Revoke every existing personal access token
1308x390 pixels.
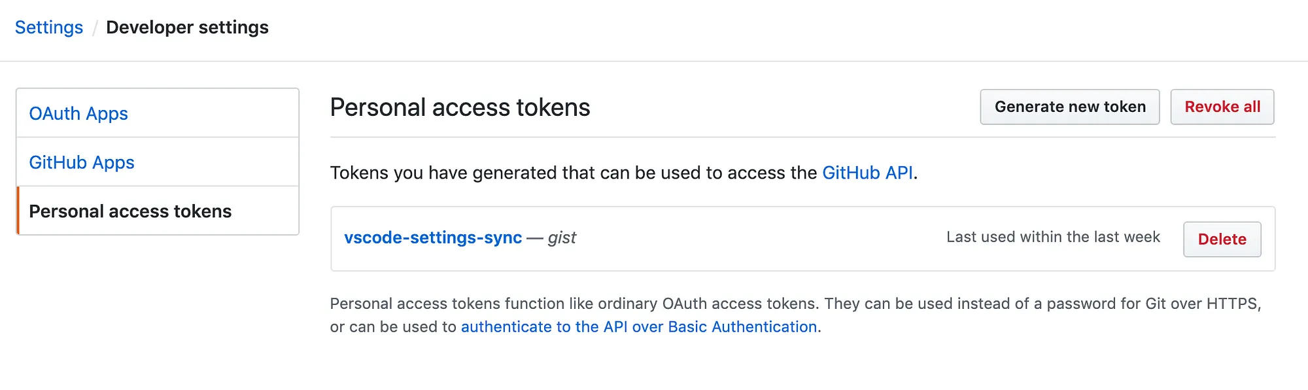point(1222,106)
